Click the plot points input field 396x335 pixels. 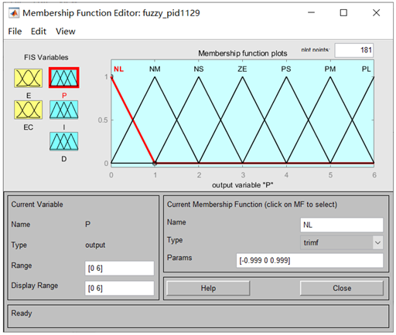click(354, 50)
